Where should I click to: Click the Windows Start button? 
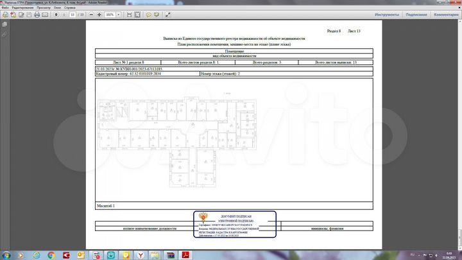coord(6,255)
